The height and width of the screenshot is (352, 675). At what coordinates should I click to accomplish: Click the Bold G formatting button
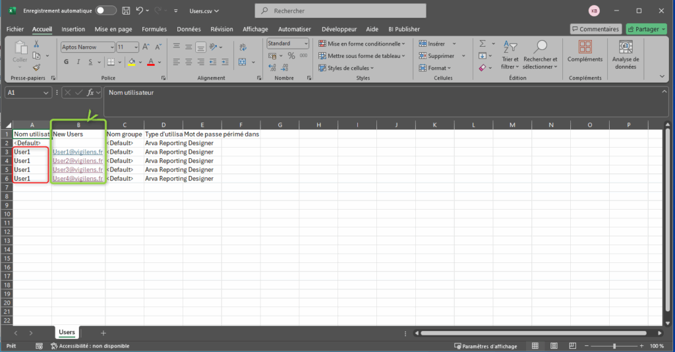67,62
